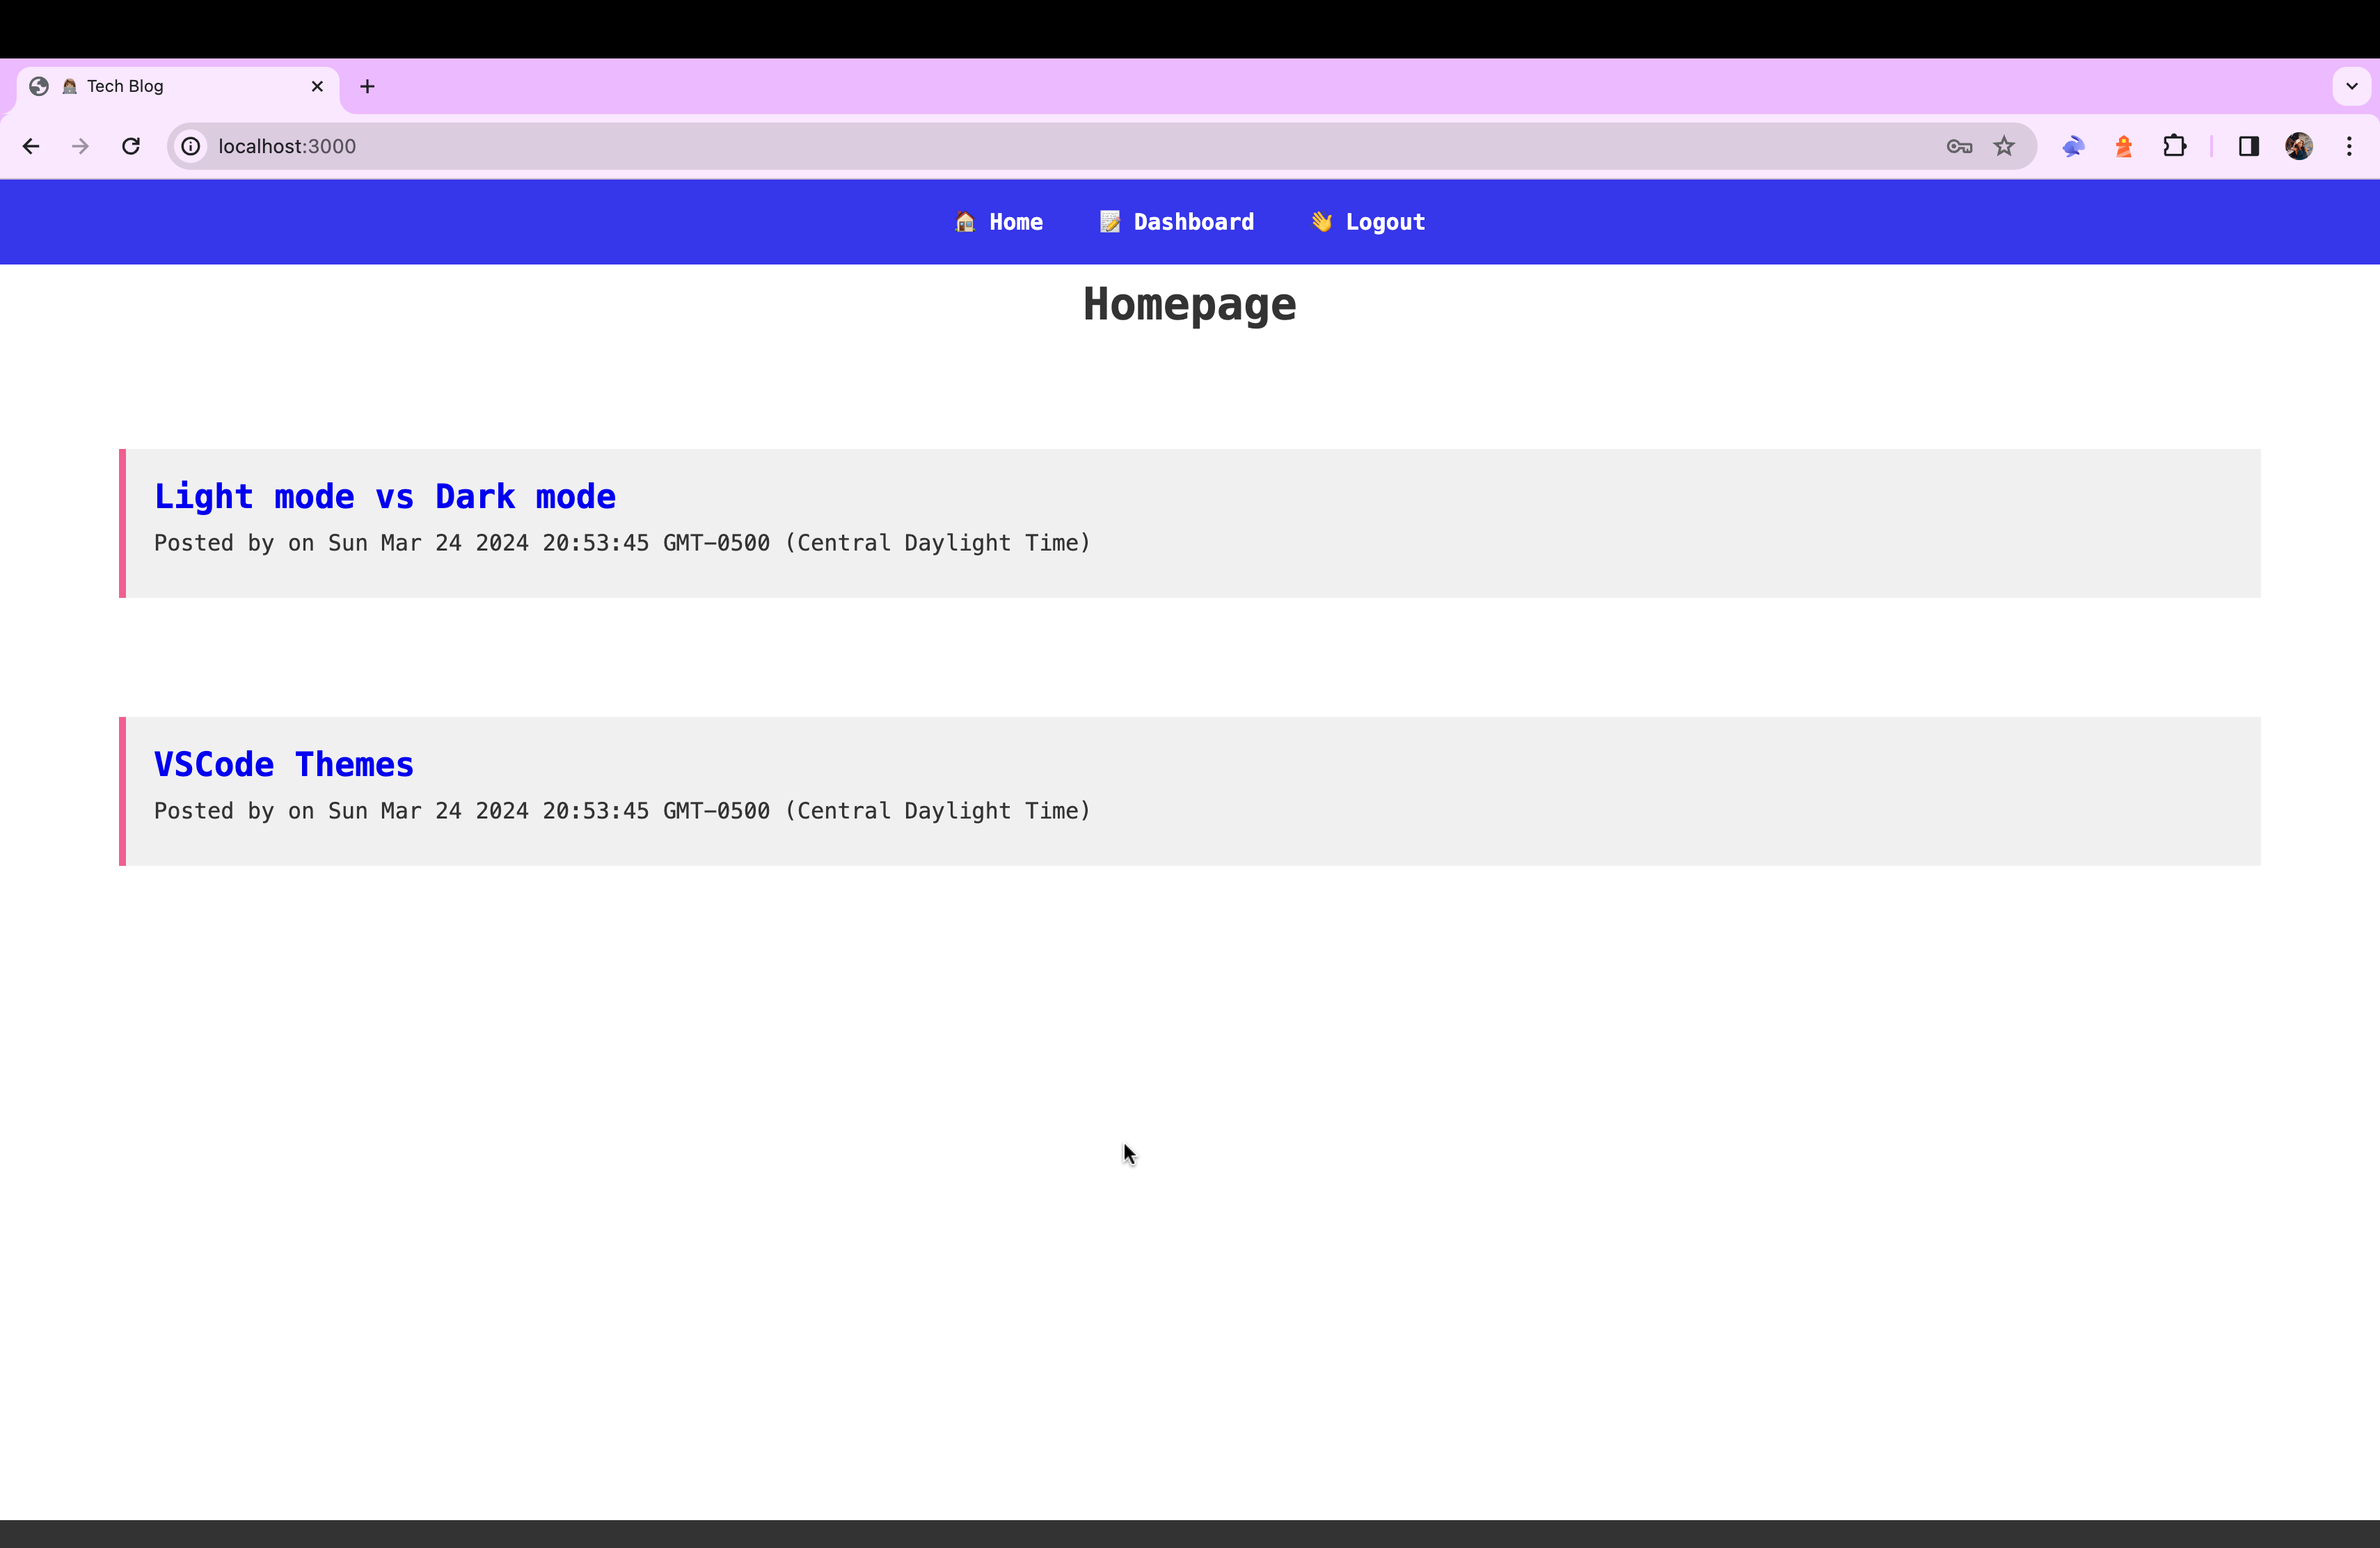
Task: Expand the tab search chevron
Action: tap(2351, 86)
